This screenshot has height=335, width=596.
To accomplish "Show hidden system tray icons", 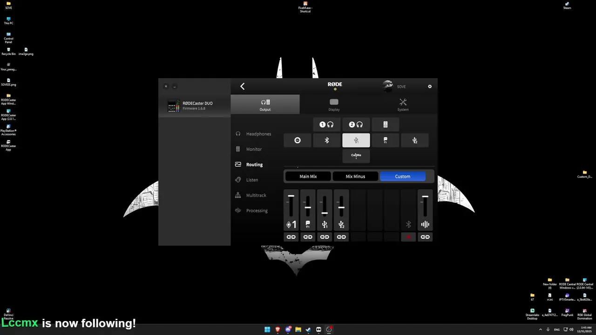I will tap(540, 329).
